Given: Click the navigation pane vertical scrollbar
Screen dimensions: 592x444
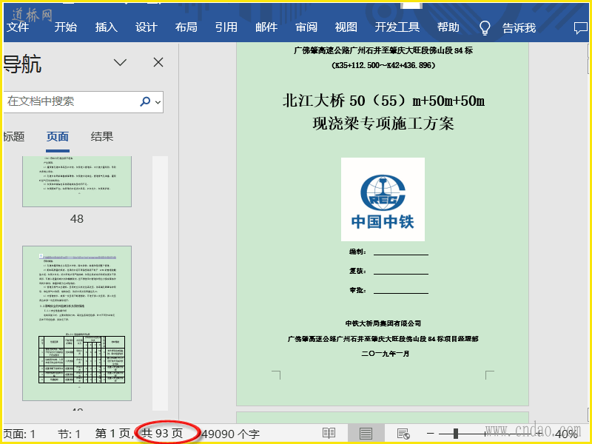Looking at the screenshot, I should [x=160, y=283].
